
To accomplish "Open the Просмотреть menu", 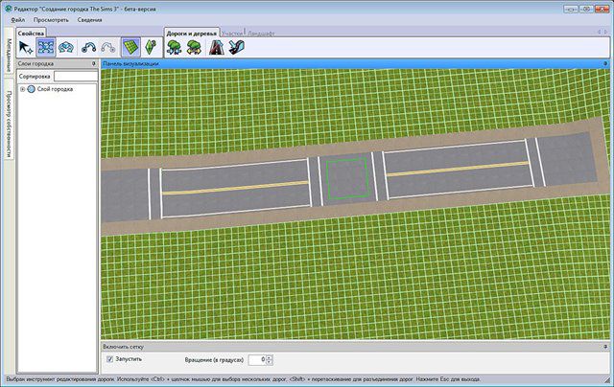I will 51,19.
